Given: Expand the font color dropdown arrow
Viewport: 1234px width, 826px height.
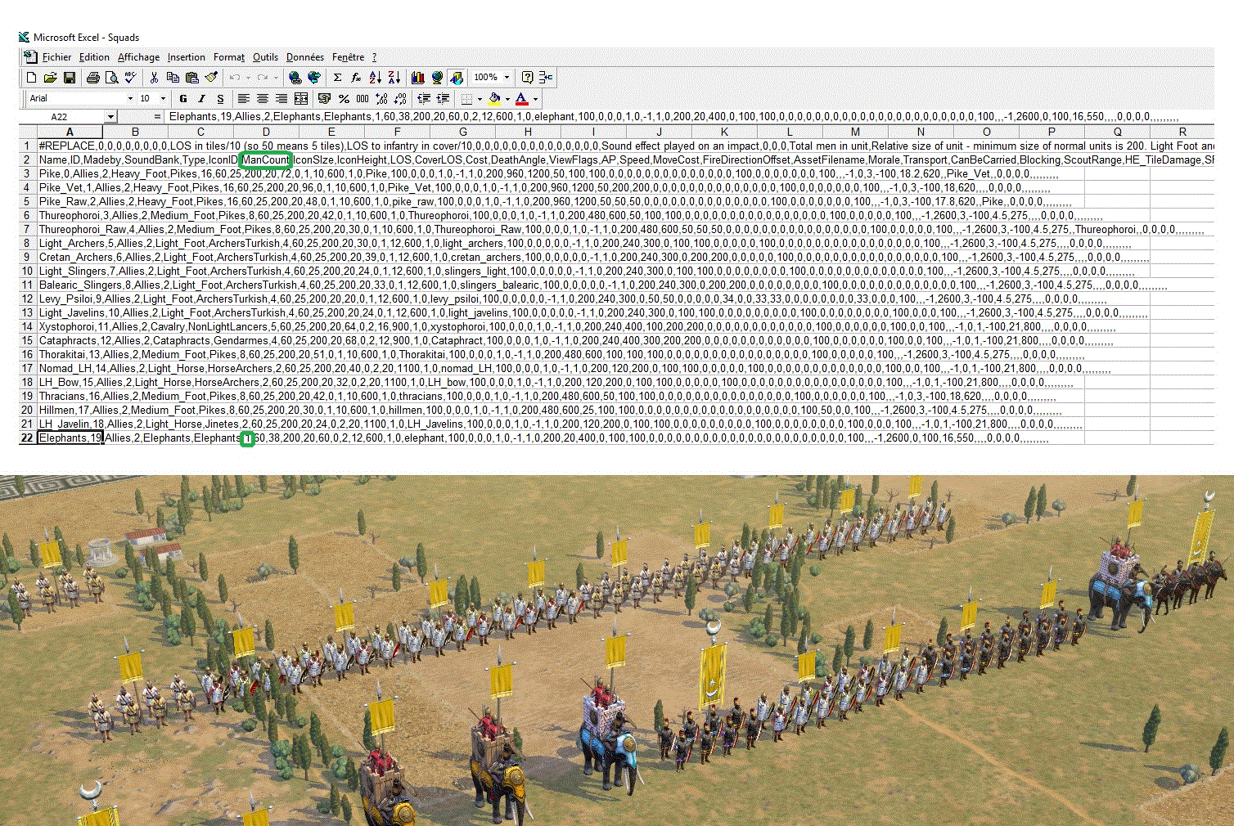Looking at the screenshot, I should (x=535, y=99).
